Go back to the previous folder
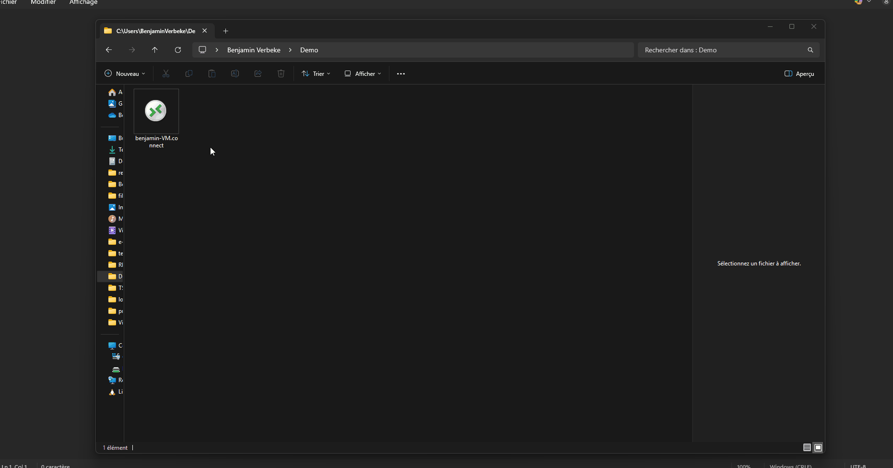 coord(109,50)
